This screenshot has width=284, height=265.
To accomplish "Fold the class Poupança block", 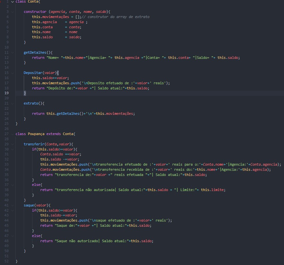I will point(13,134).
